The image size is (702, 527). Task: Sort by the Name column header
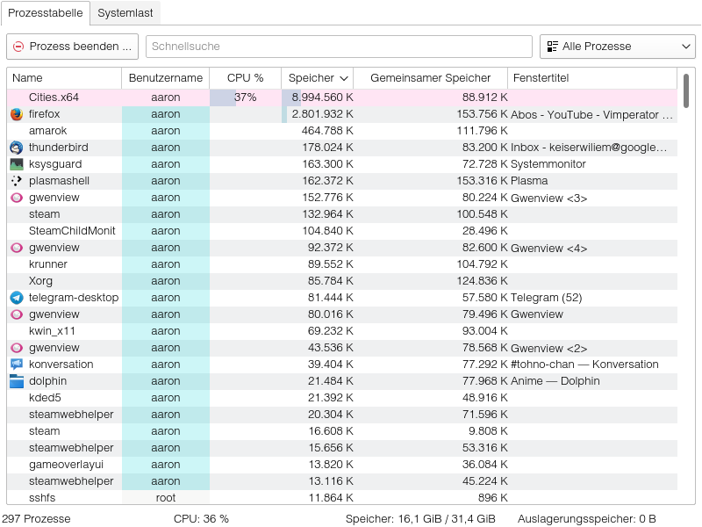(x=64, y=78)
